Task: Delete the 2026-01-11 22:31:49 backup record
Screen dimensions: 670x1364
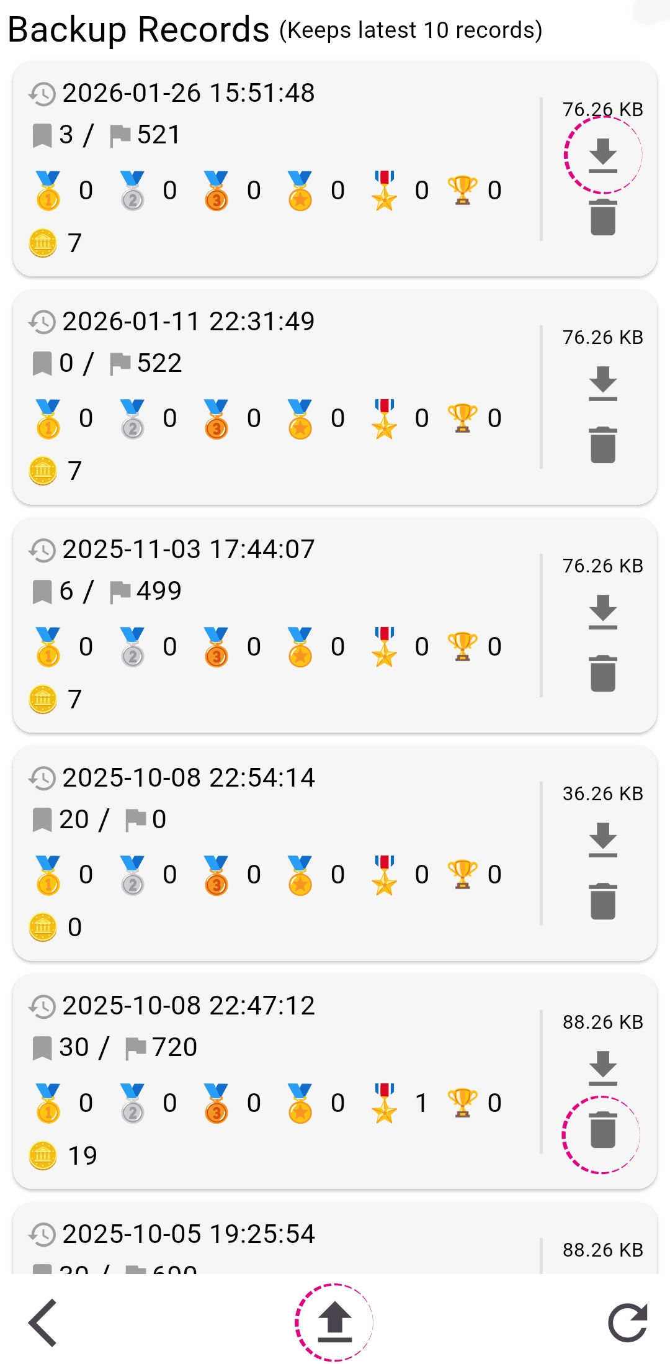Action: (x=602, y=445)
